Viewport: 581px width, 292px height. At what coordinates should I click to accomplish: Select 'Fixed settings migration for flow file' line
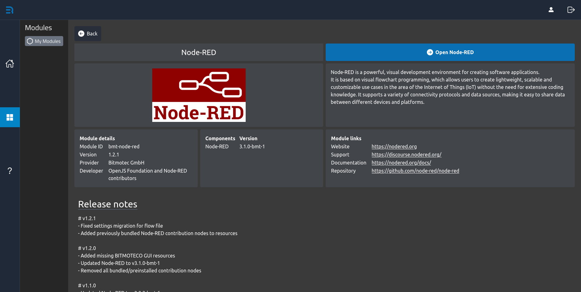pos(120,226)
